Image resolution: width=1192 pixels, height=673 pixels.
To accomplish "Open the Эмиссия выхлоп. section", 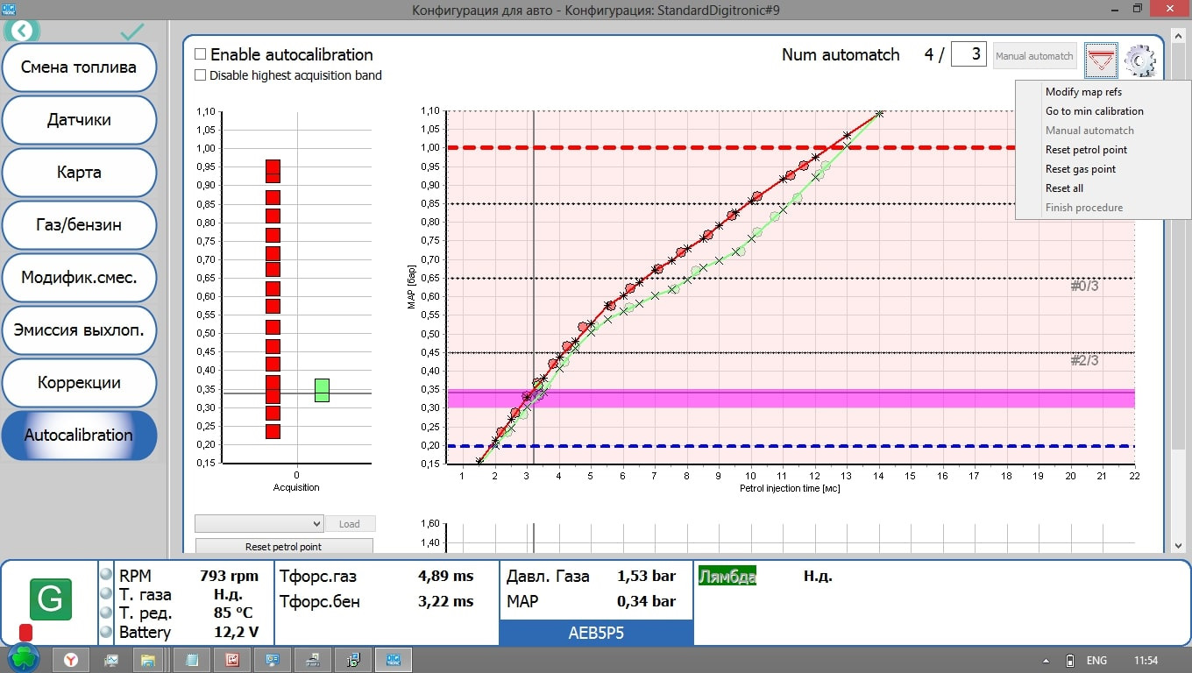I will tap(79, 330).
